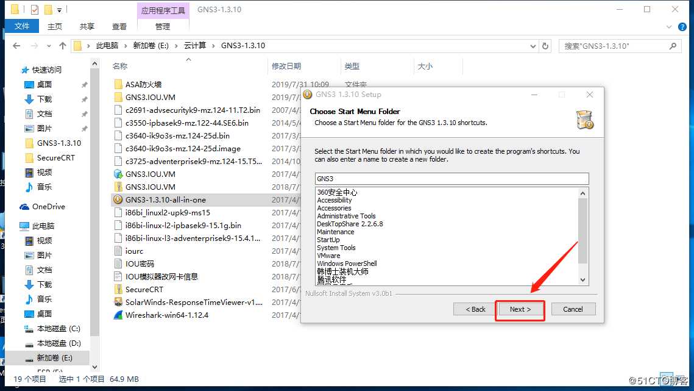This screenshot has width=694, height=391.
Task: Select IOU密码 text file
Action: tap(140, 264)
